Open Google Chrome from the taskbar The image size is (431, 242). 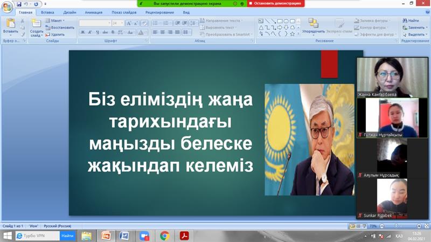164,236
